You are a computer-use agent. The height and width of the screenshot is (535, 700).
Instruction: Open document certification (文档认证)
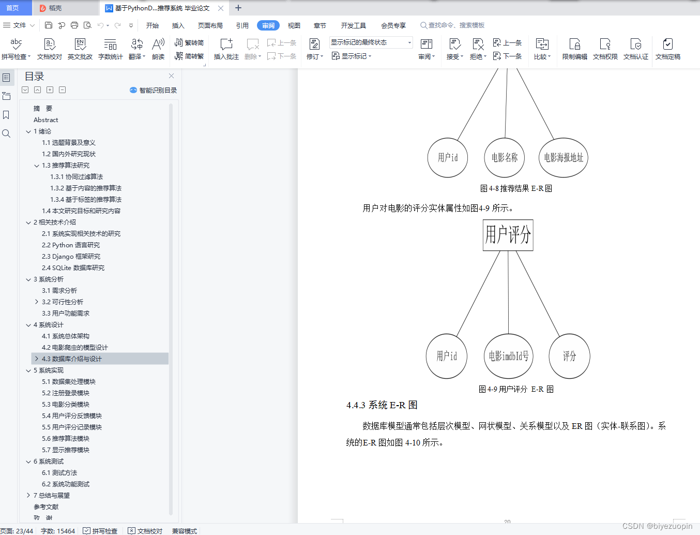635,49
